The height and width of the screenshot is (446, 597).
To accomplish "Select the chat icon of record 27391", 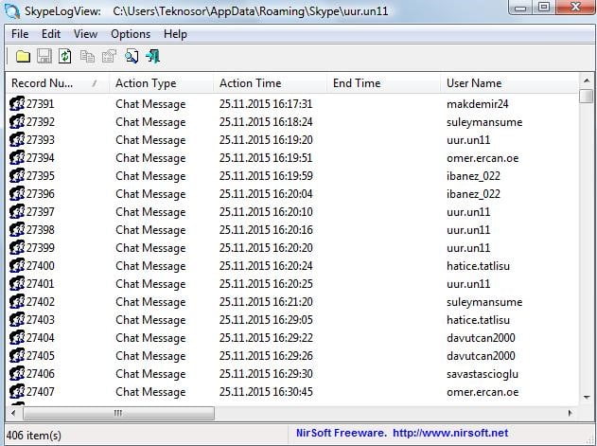I will pos(16,104).
